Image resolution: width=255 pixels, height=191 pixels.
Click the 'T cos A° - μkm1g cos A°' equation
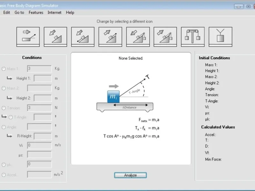coord(131,136)
